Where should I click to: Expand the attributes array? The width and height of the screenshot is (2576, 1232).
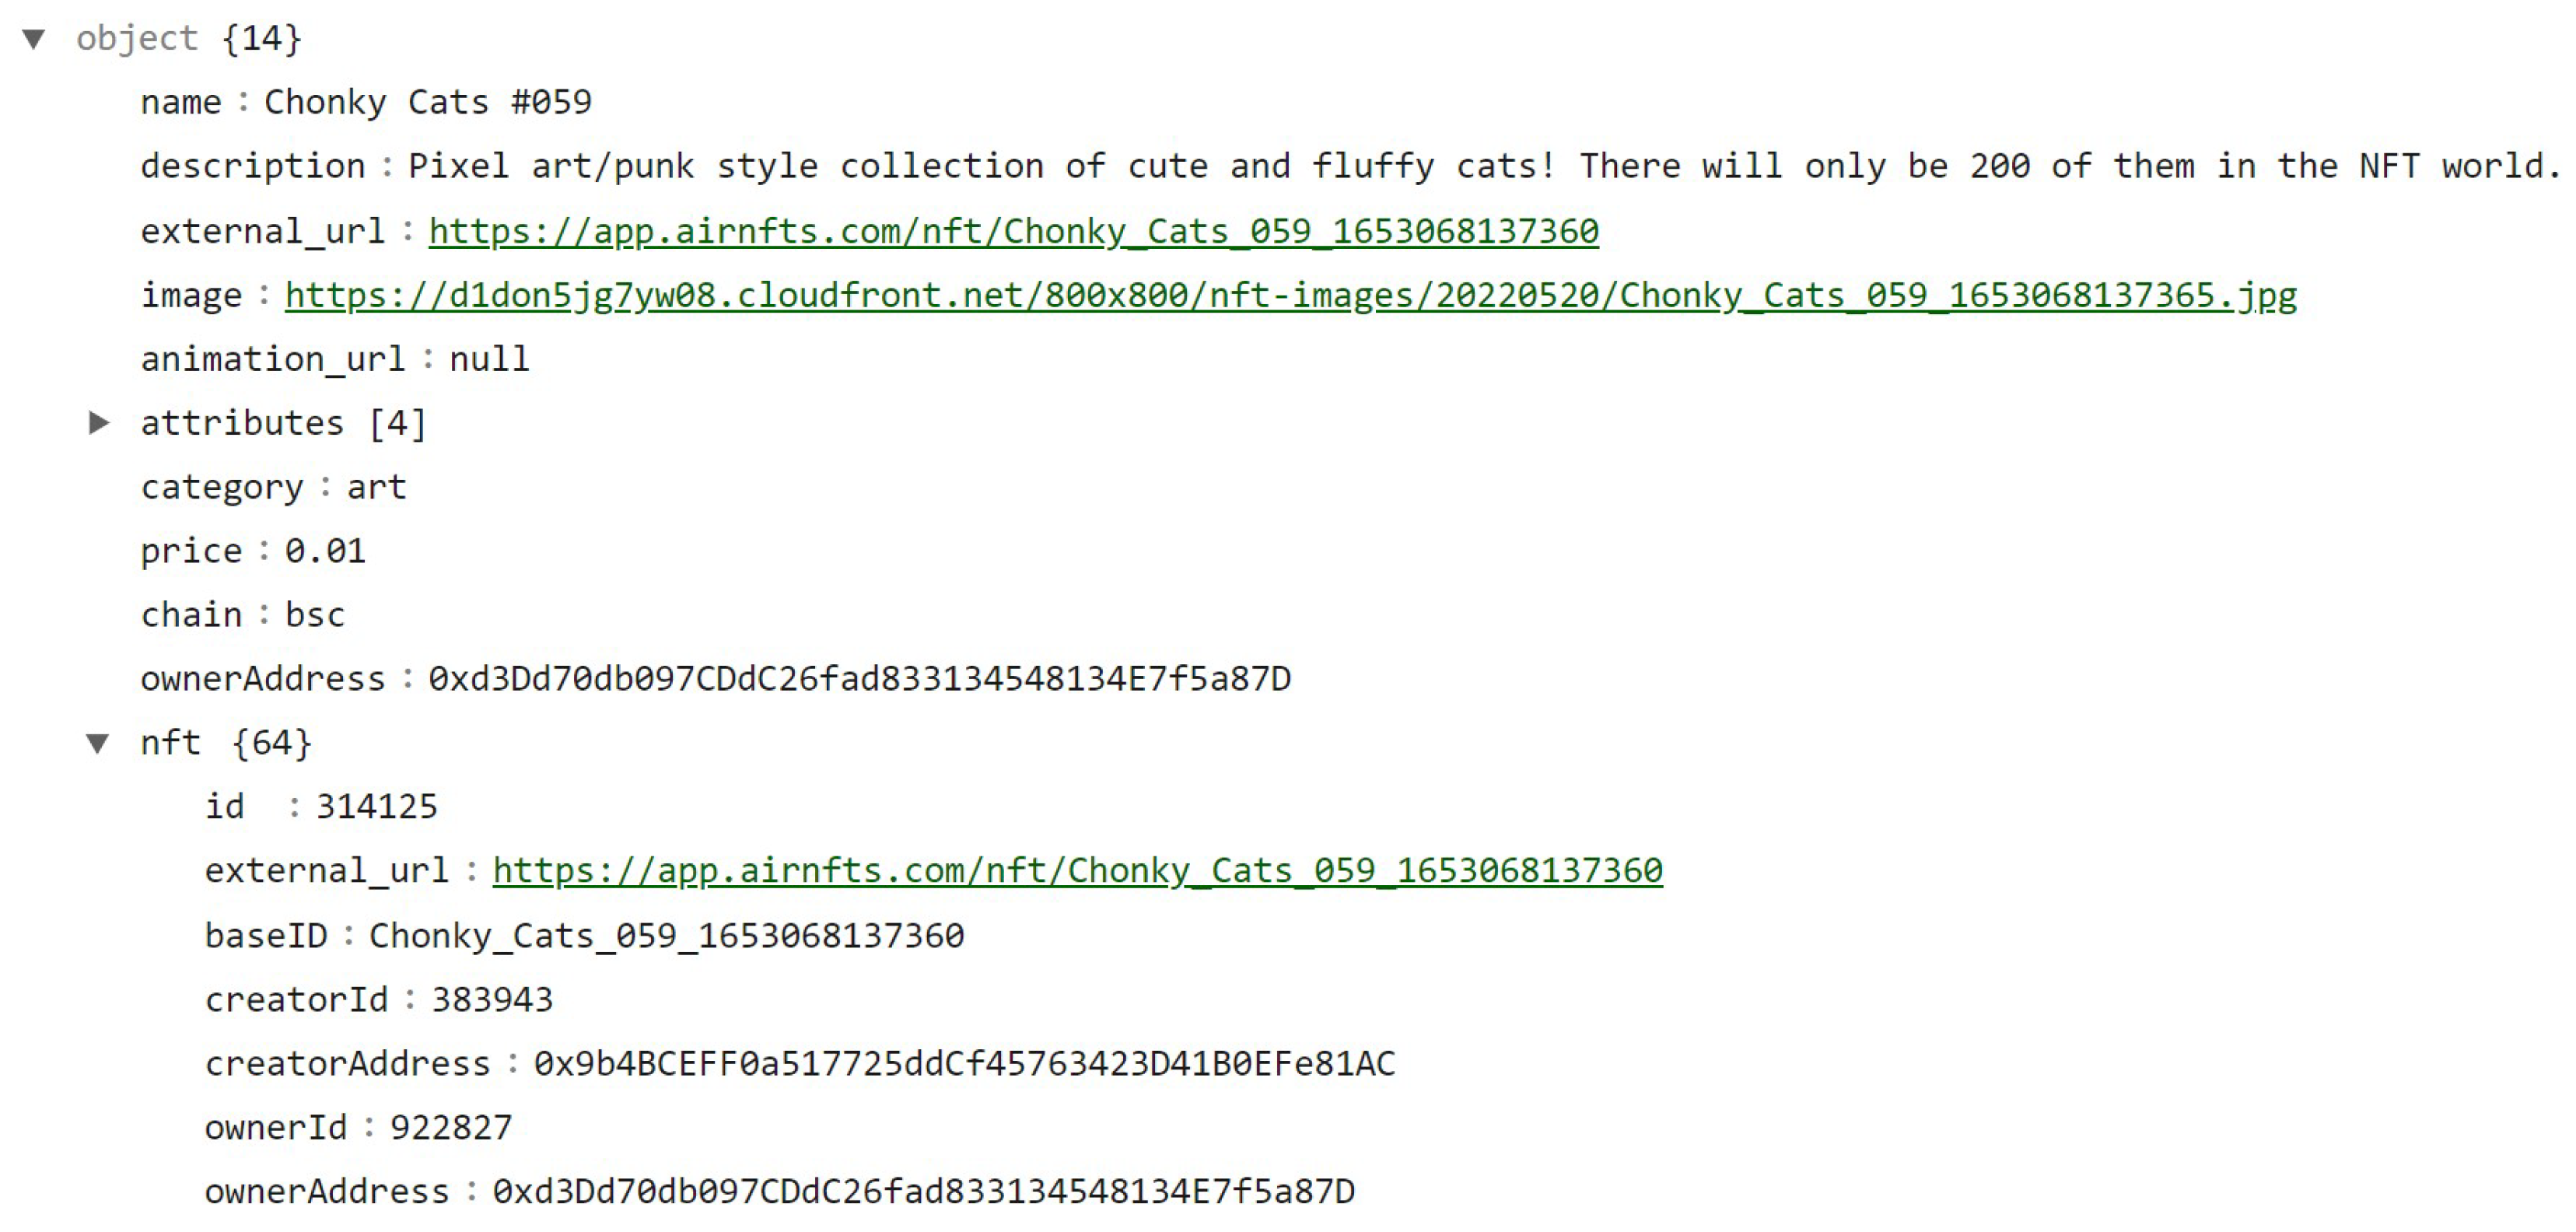[x=98, y=423]
